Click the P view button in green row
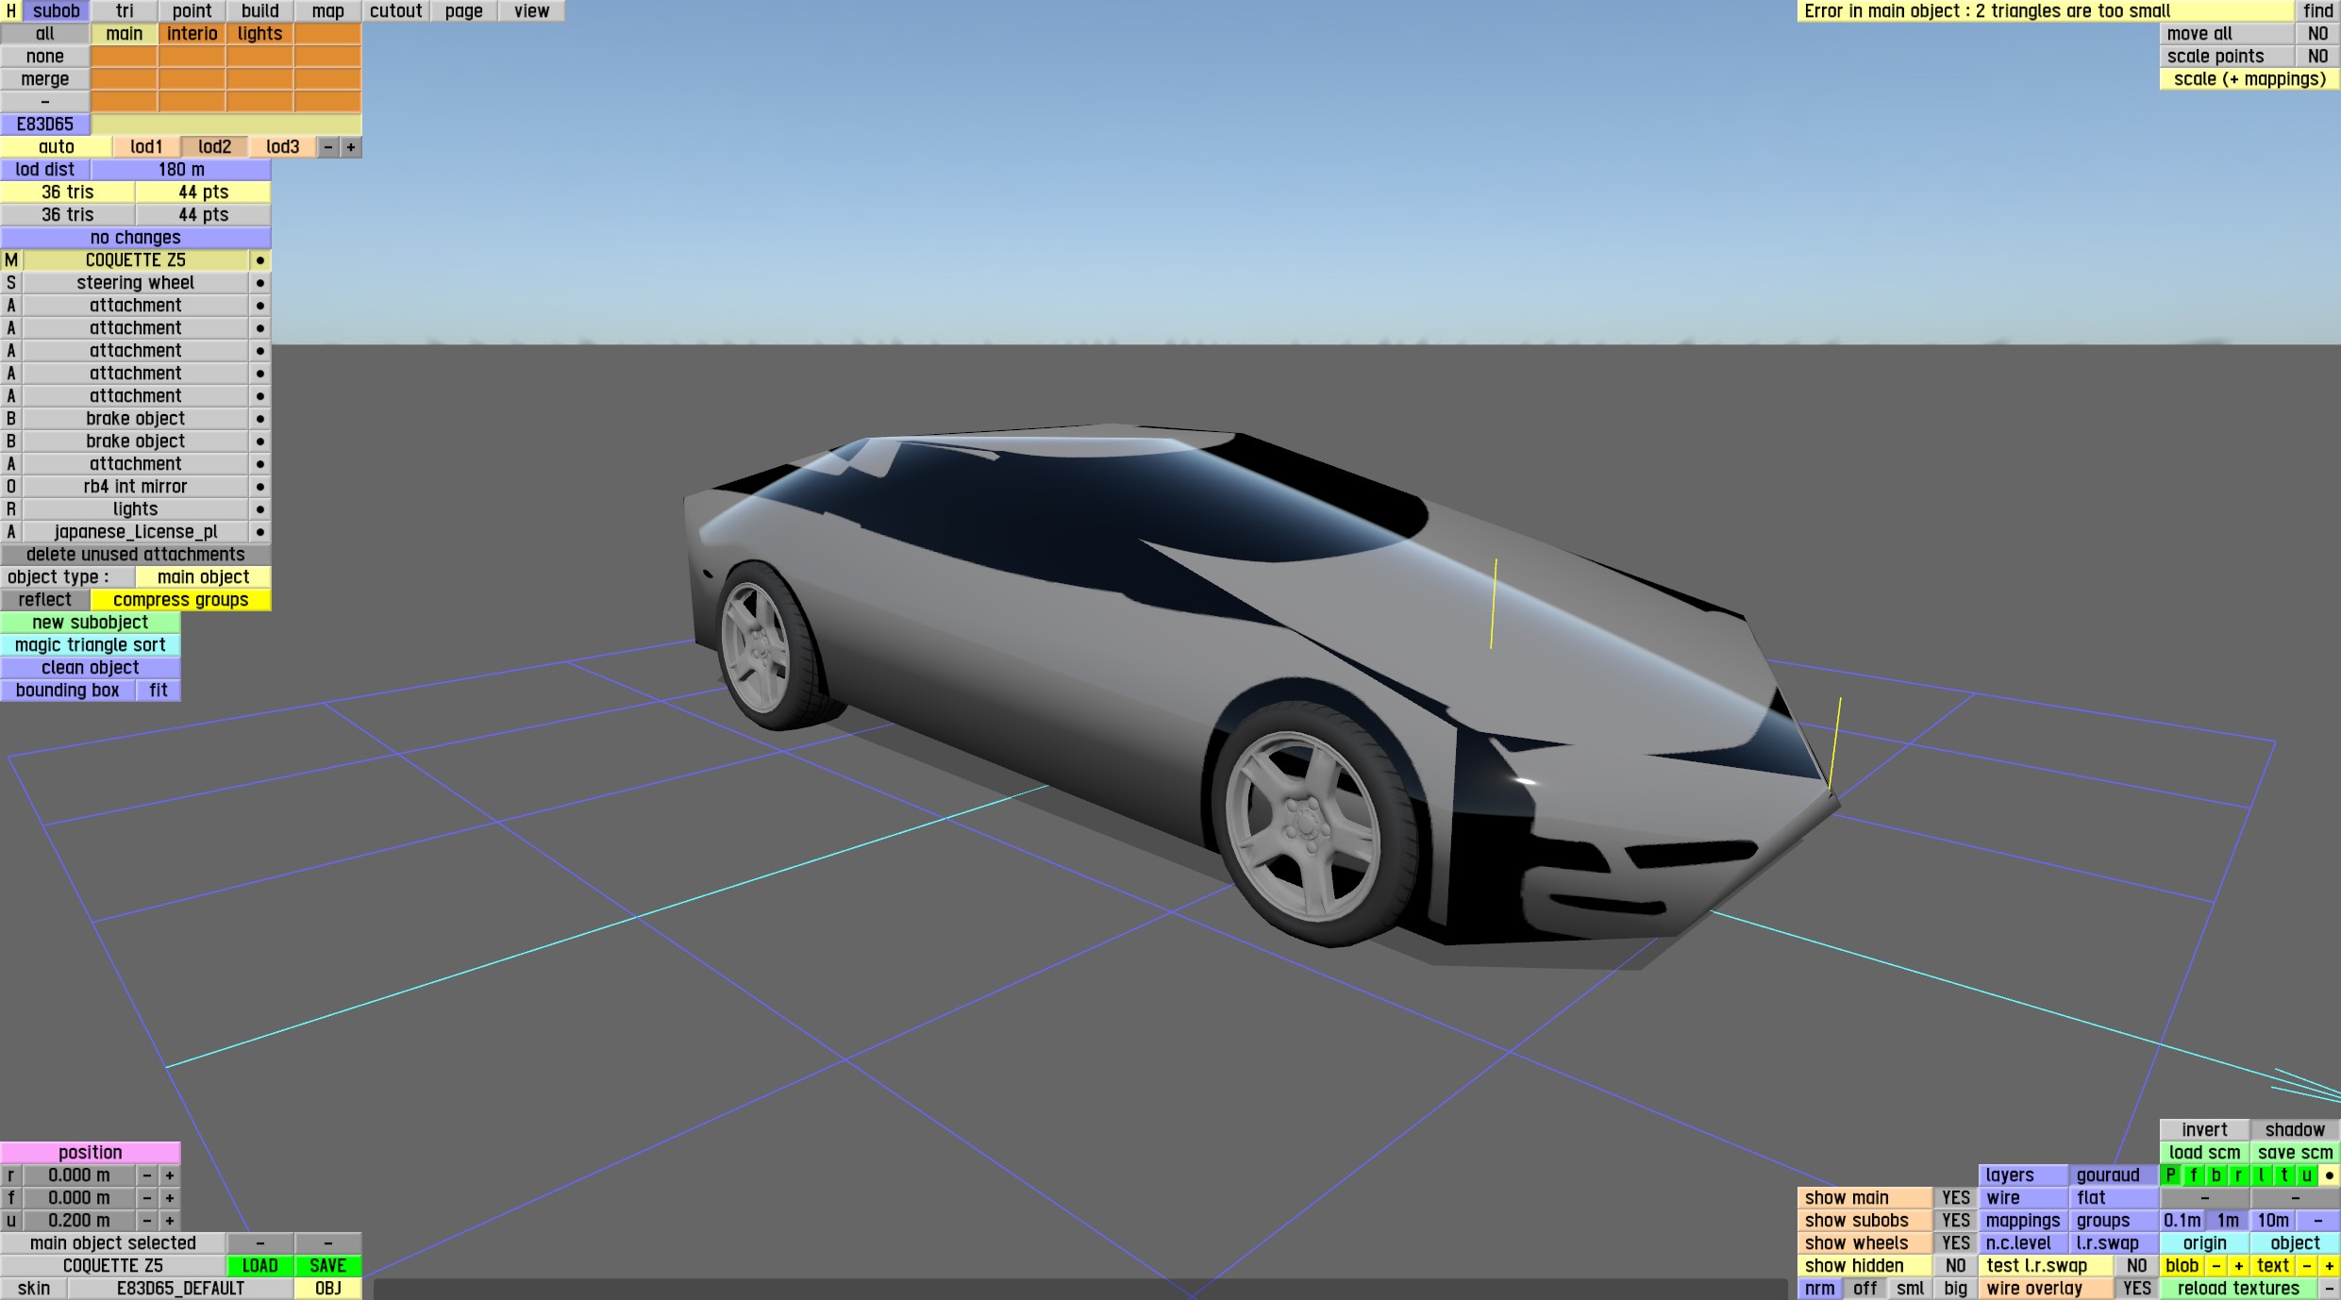Image resolution: width=2341 pixels, height=1300 pixels. 2170,1175
